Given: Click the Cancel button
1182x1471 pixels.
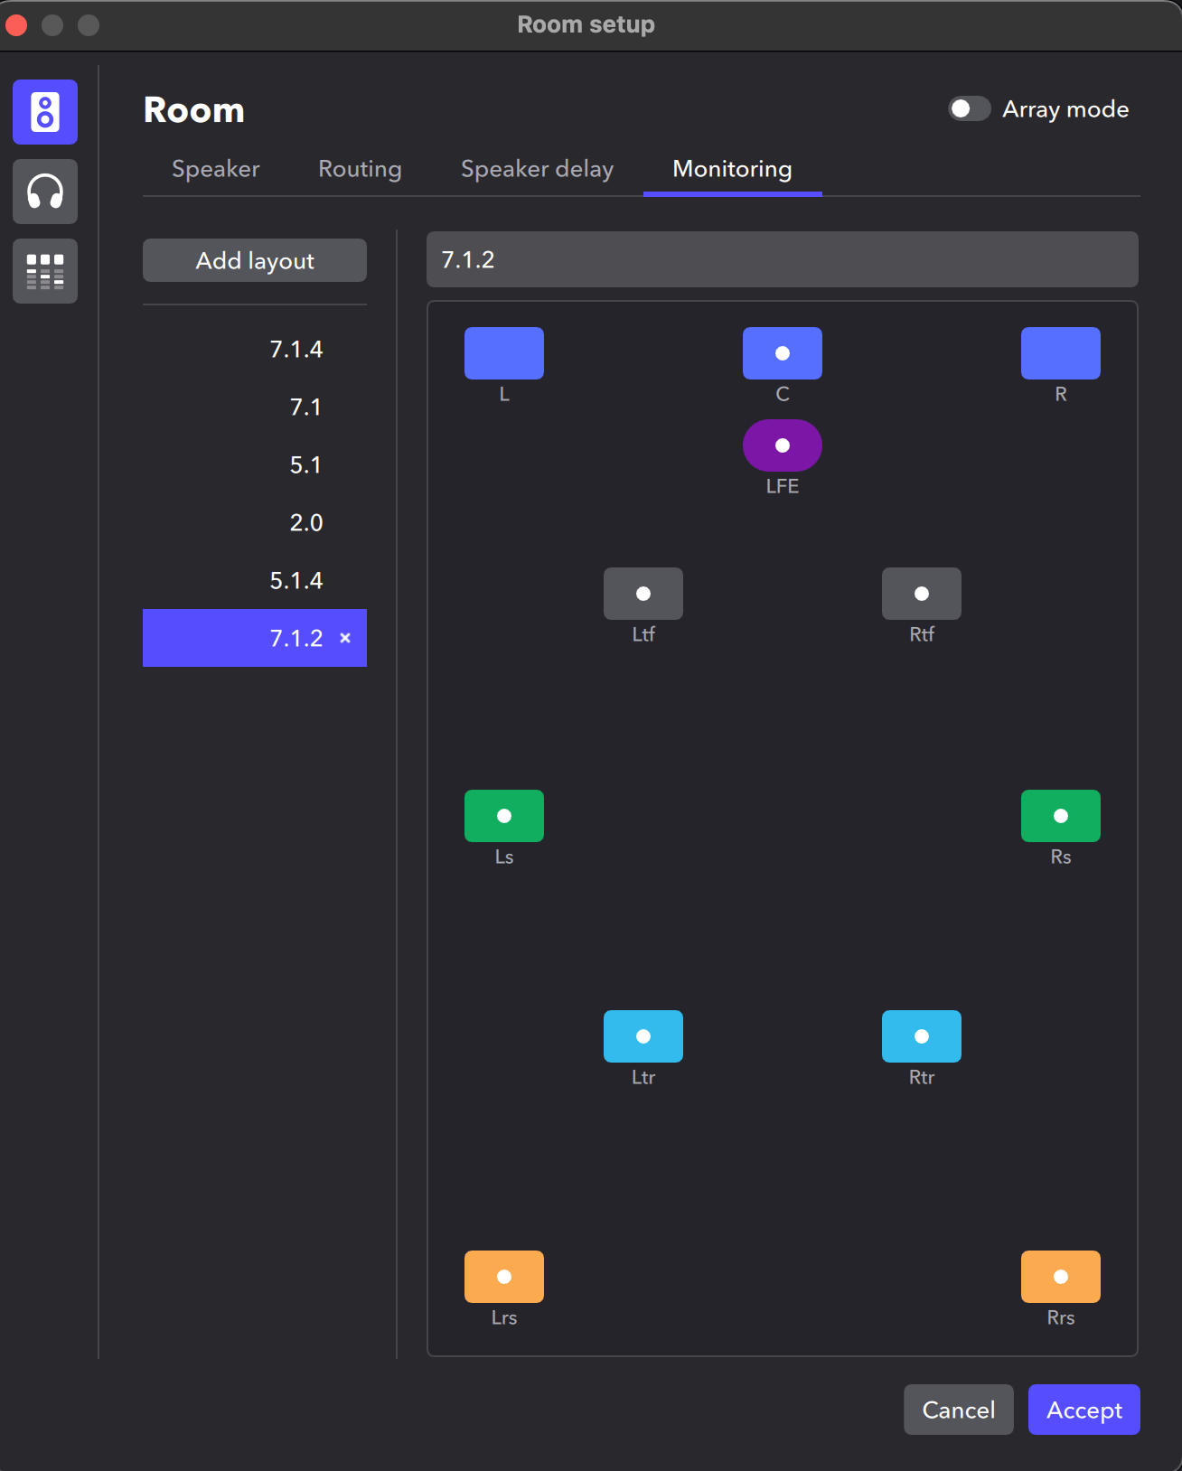Looking at the screenshot, I should [959, 1410].
